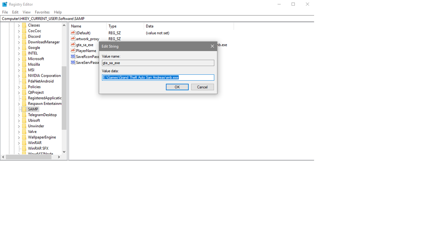Expand the Respawn Entertainment key
This screenshot has height=239, width=426.
(x=19, y=104)
